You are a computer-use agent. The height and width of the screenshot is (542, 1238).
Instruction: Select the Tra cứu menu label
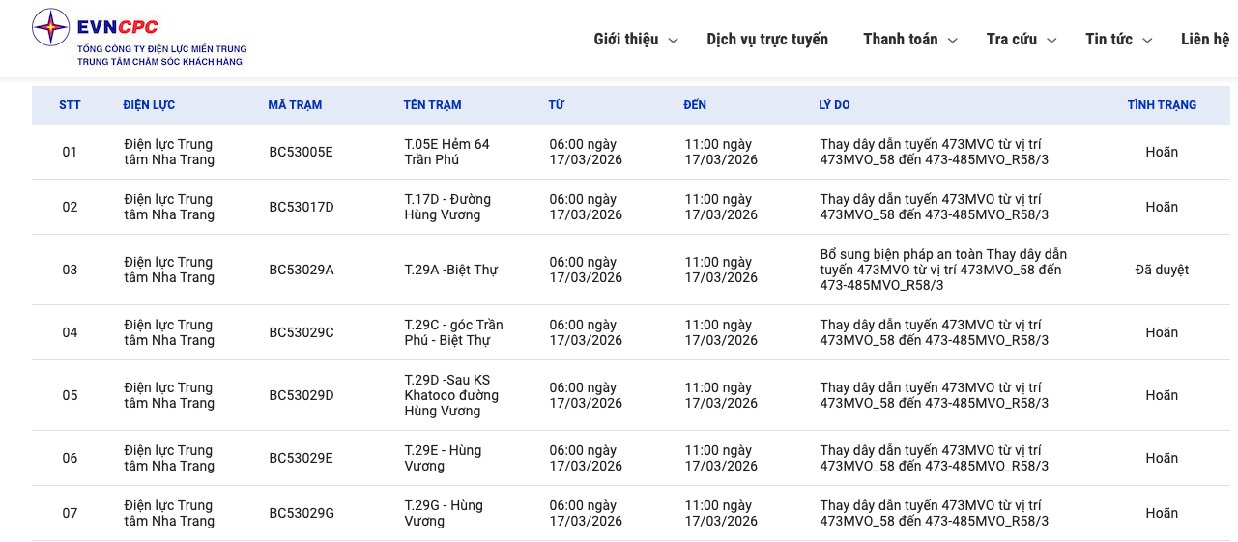[x=1011, y=40]
